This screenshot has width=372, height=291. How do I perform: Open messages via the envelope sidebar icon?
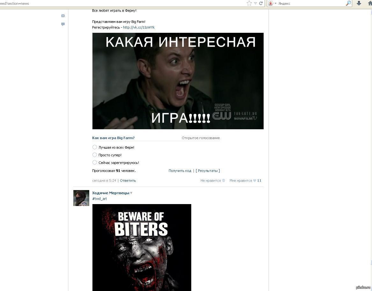[x=63, y=16]
